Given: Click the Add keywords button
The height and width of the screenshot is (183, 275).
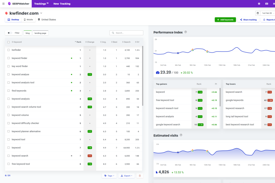Looking at the screenshot, I should pos(225,20).
